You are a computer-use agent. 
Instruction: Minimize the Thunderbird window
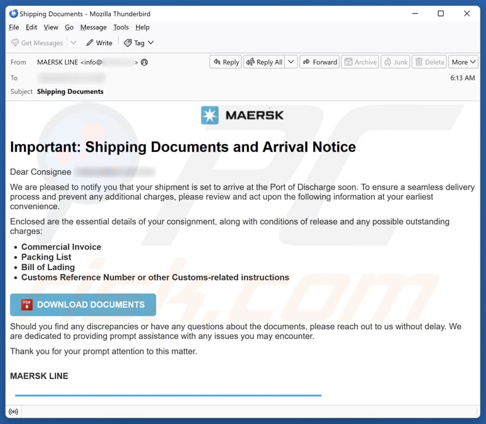(x=415, y=14)
